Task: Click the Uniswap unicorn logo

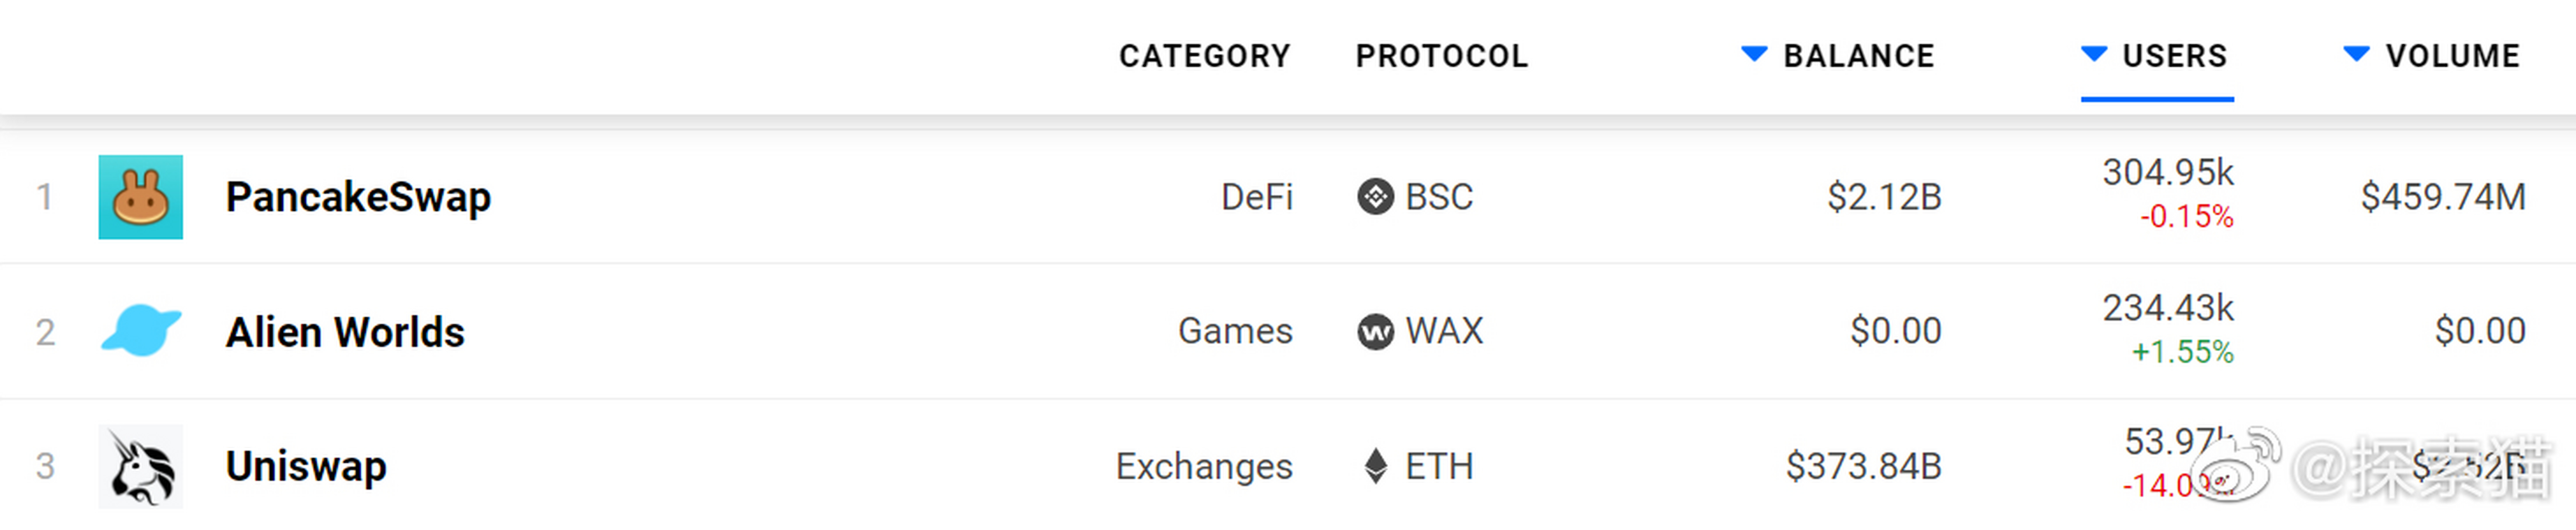Action: [140, 466]
